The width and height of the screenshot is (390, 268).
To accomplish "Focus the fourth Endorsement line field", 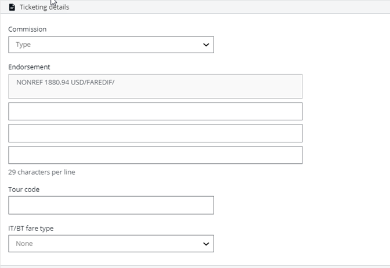I will (x=156, y=155).
